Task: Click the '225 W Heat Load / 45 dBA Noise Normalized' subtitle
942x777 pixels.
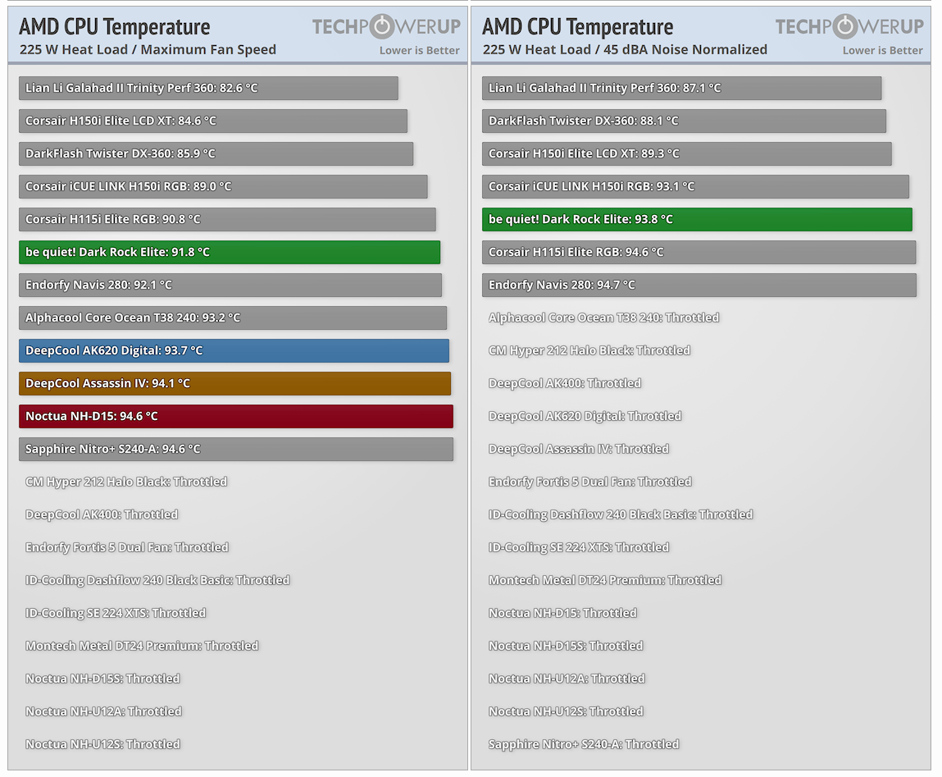Action: [625, 50]
